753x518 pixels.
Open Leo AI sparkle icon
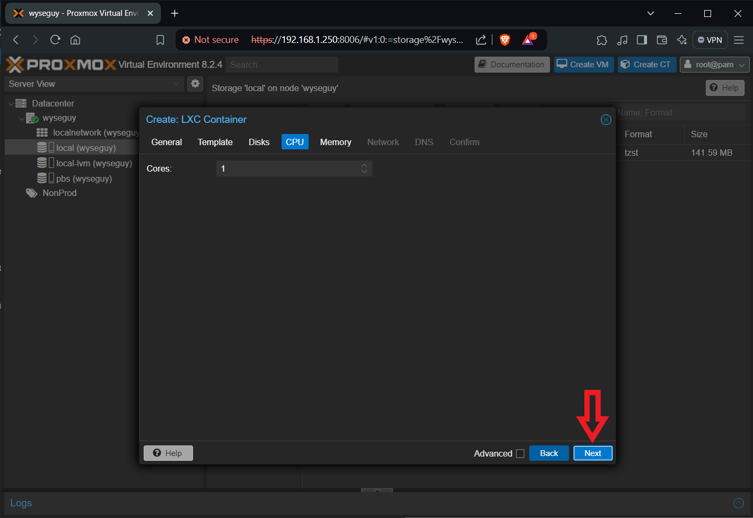(x=682, y=40)
